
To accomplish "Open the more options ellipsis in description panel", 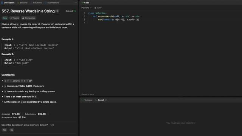I will [76, 3].
